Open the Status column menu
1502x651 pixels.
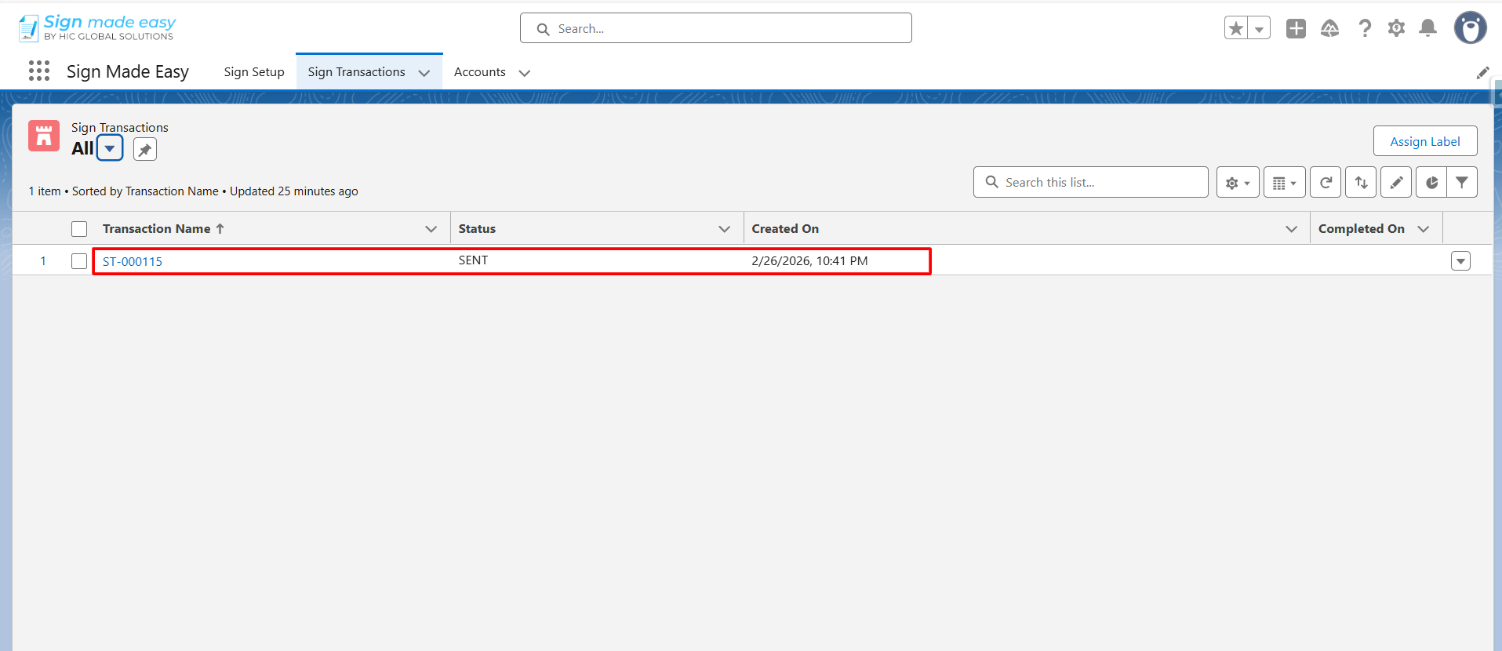(x=724, y=229)
